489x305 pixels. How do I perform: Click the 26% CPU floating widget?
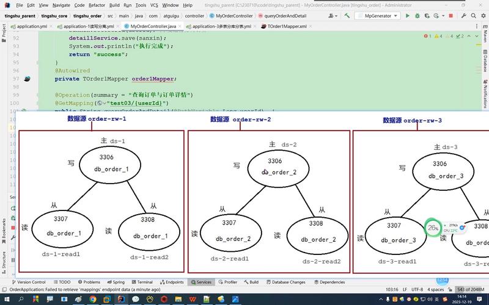click(433, 228)
